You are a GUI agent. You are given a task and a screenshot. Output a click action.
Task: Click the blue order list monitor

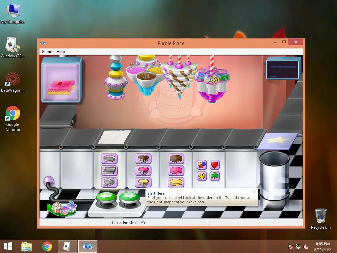pyautogui.click(x=283, y=69)
